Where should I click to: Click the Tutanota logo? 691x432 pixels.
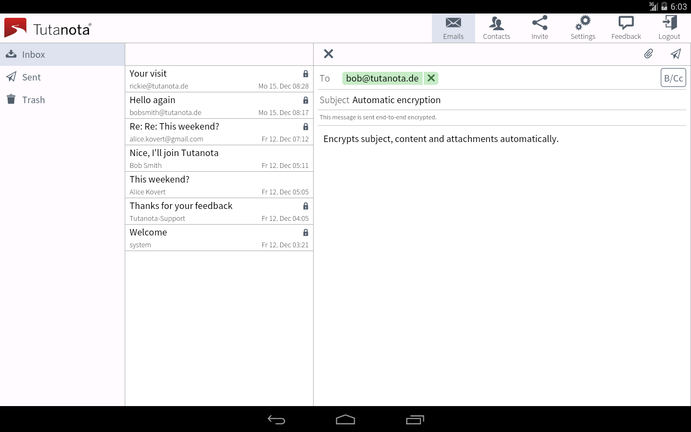pyautogui.click(x=48, y=28)
